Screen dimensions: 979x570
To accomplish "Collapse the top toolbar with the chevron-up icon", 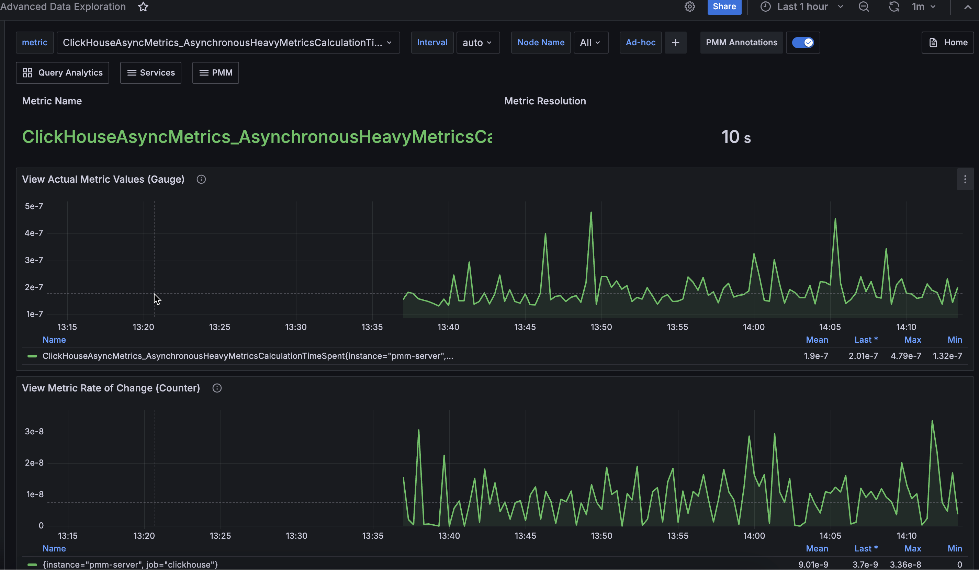I will [967, 7].
